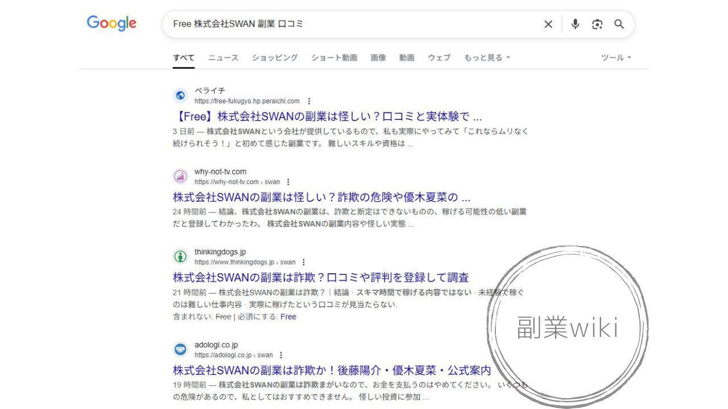Open three-dot menu for ペライチ result
Image resolution: width=728 pixels, height=409 pixels.
pyautogui.click(x=309, y=101)
